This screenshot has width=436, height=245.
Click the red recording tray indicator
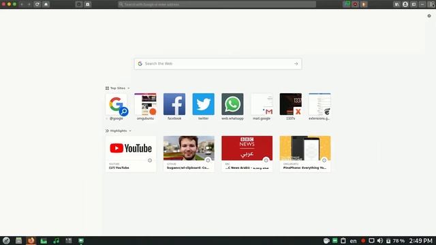363,240
